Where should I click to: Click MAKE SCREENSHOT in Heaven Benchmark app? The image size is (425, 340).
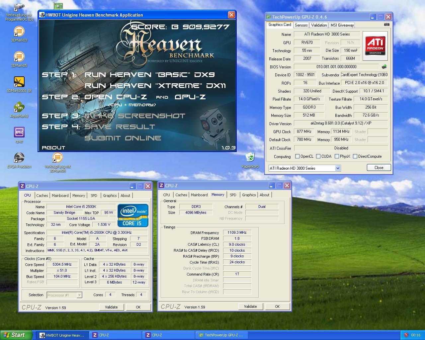(x=135, y=116)
